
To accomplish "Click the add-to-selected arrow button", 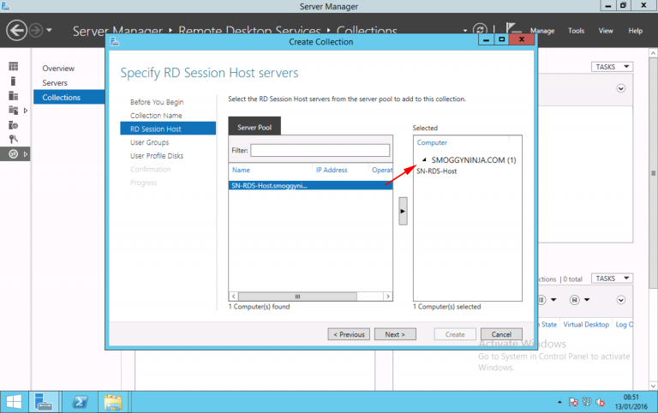I will (x=403, y=211).
